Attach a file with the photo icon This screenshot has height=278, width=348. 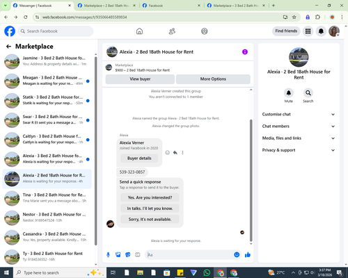[x=118, y=255]
